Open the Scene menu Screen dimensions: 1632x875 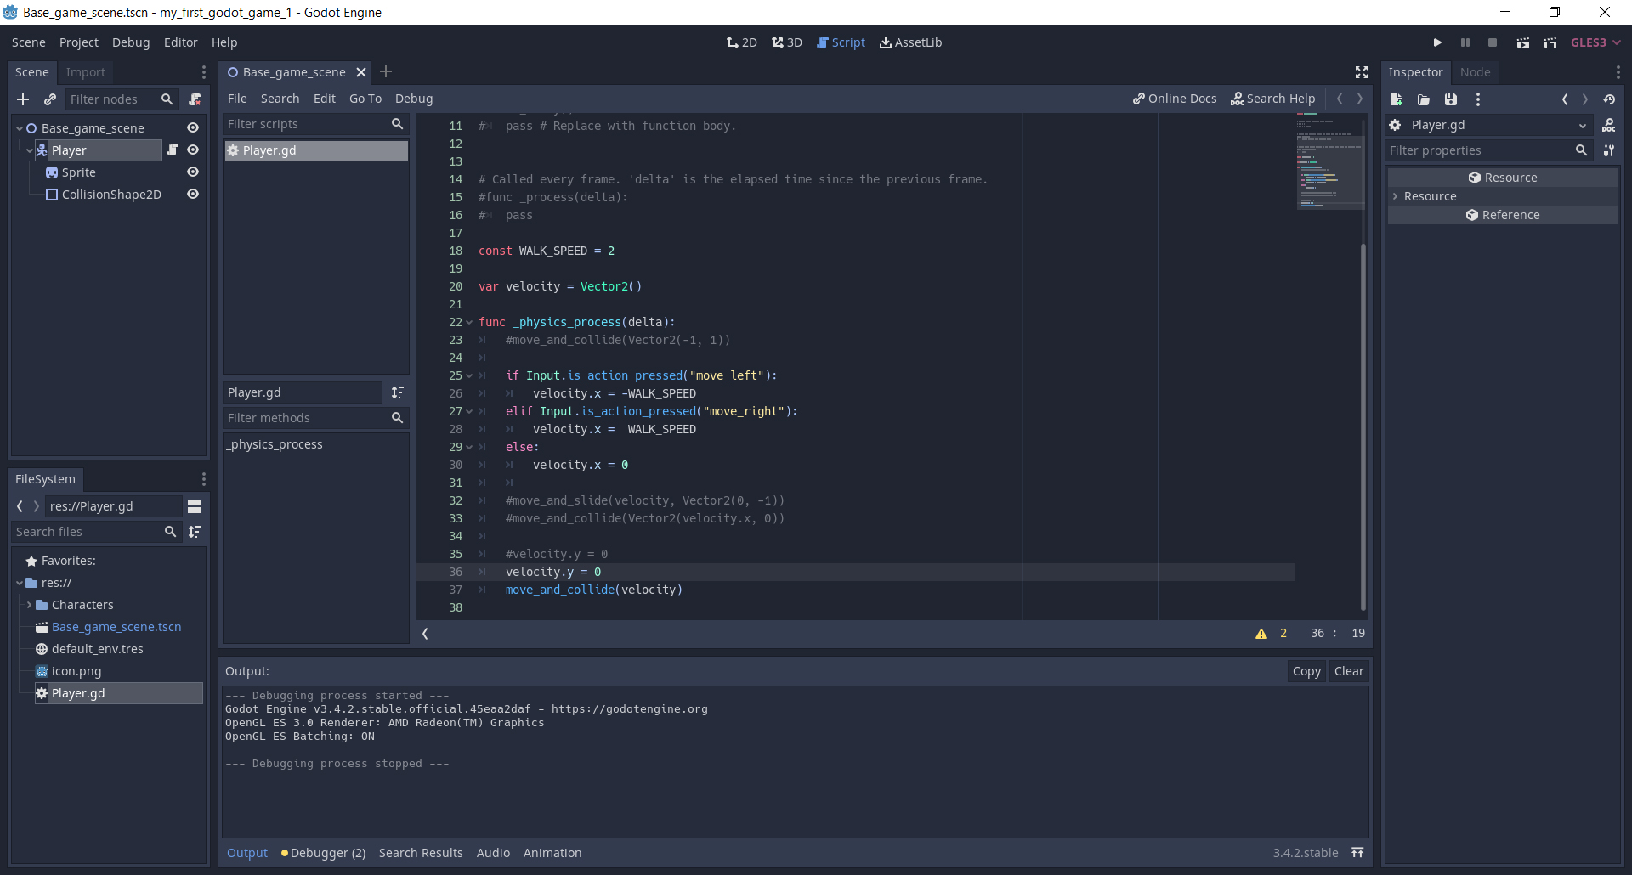pos(29,42)
